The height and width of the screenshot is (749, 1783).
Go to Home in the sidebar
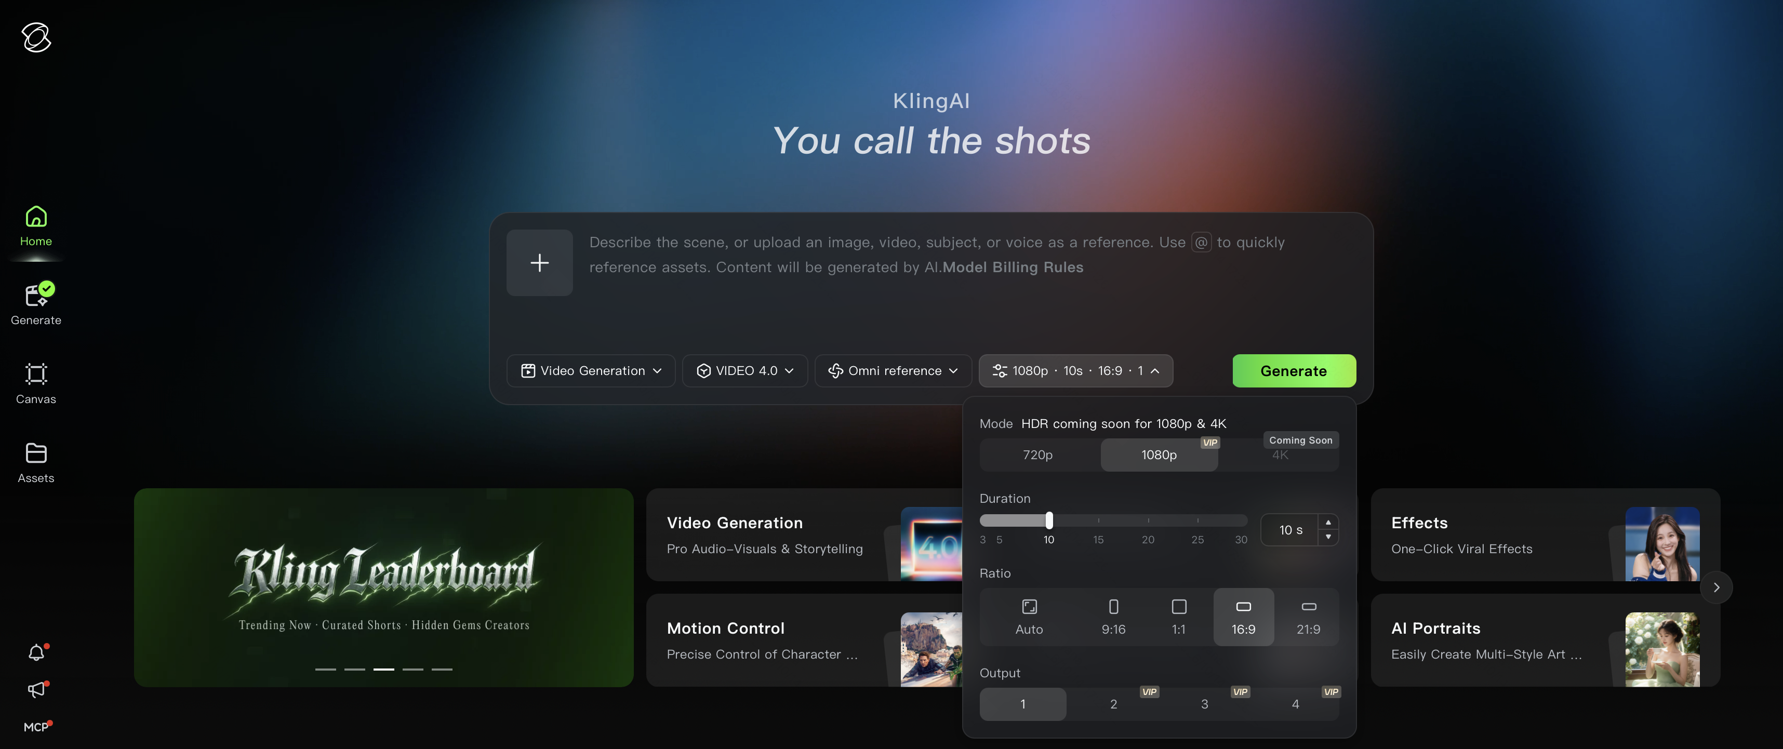click(x=36, y=226)
